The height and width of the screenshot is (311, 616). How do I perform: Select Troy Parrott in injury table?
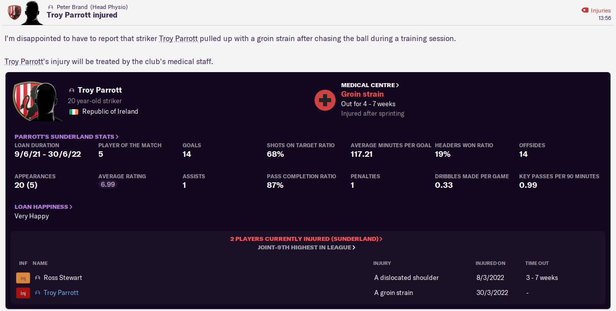click(x=61, y=292)
